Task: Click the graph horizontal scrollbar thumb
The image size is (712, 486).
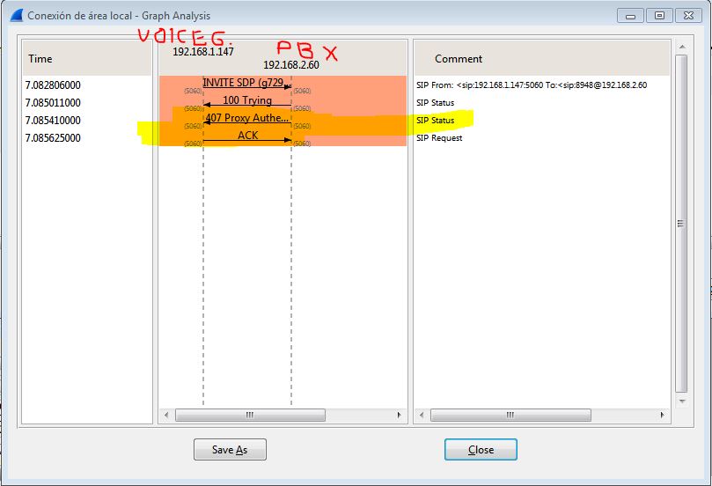Action: click(250, 415)
